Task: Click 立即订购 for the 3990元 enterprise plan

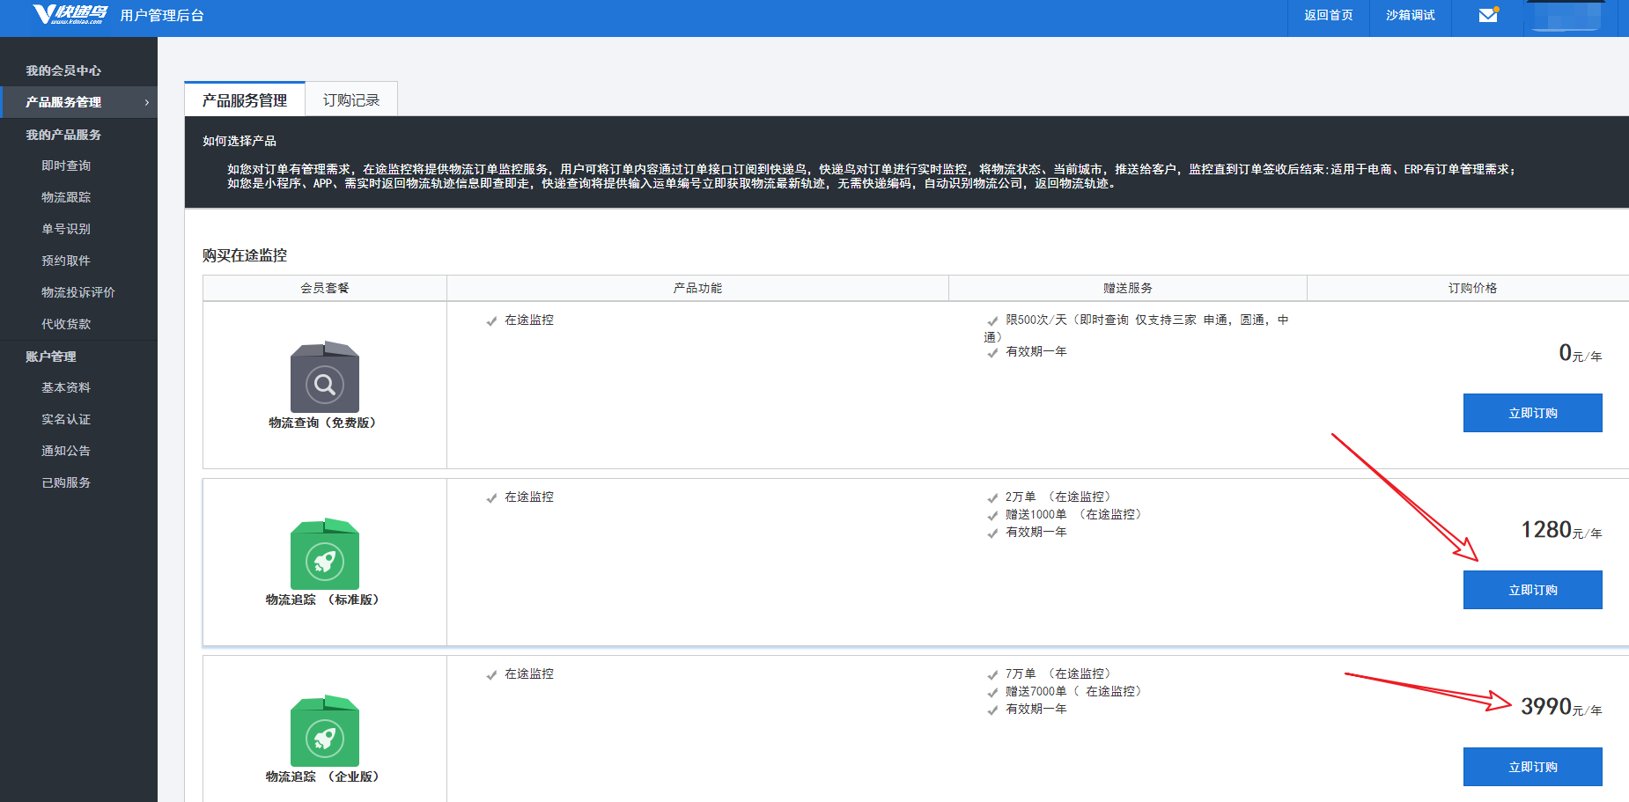Action: click(1532, 767)
